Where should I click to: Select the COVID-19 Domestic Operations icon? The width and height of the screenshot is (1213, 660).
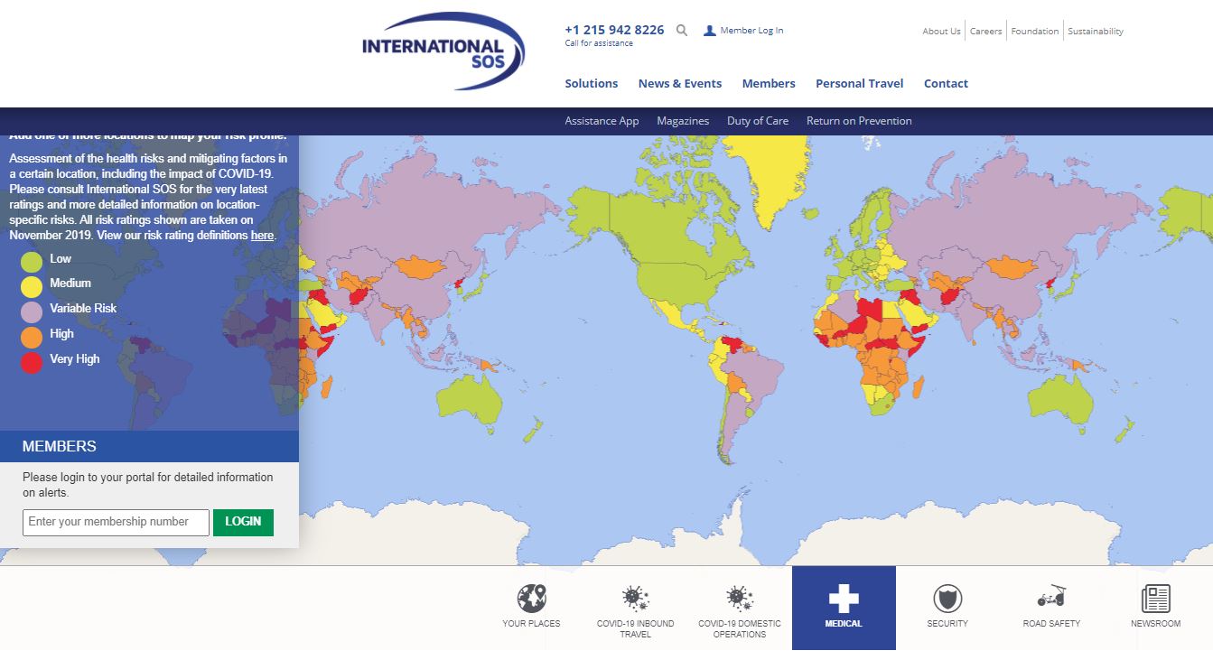click(x=739, y=599)
